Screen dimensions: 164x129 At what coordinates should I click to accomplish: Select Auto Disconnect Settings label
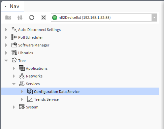click(39, 30)
